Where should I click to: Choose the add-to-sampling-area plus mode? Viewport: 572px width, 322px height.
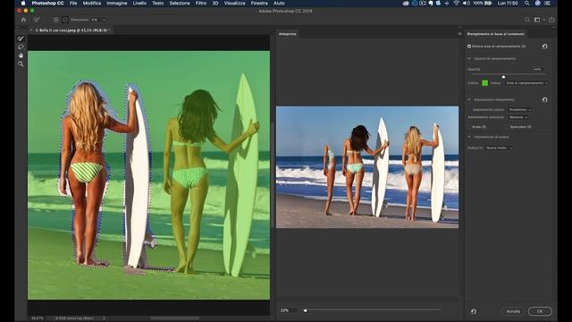coord(55,20)
